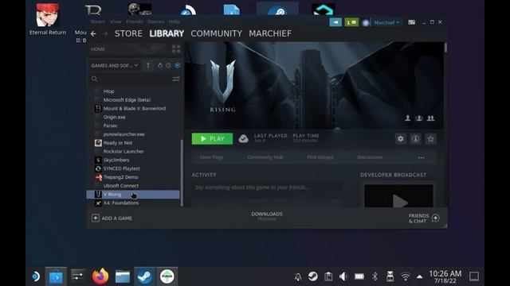This screenshot has width=510, height=286.
Task: Open system settings taskbar icon
Action: 78,276
